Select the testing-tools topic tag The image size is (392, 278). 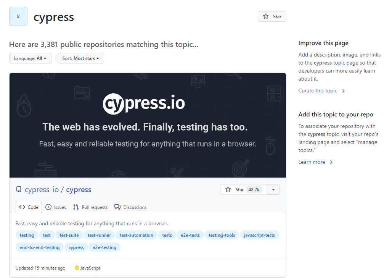(222, 235)
